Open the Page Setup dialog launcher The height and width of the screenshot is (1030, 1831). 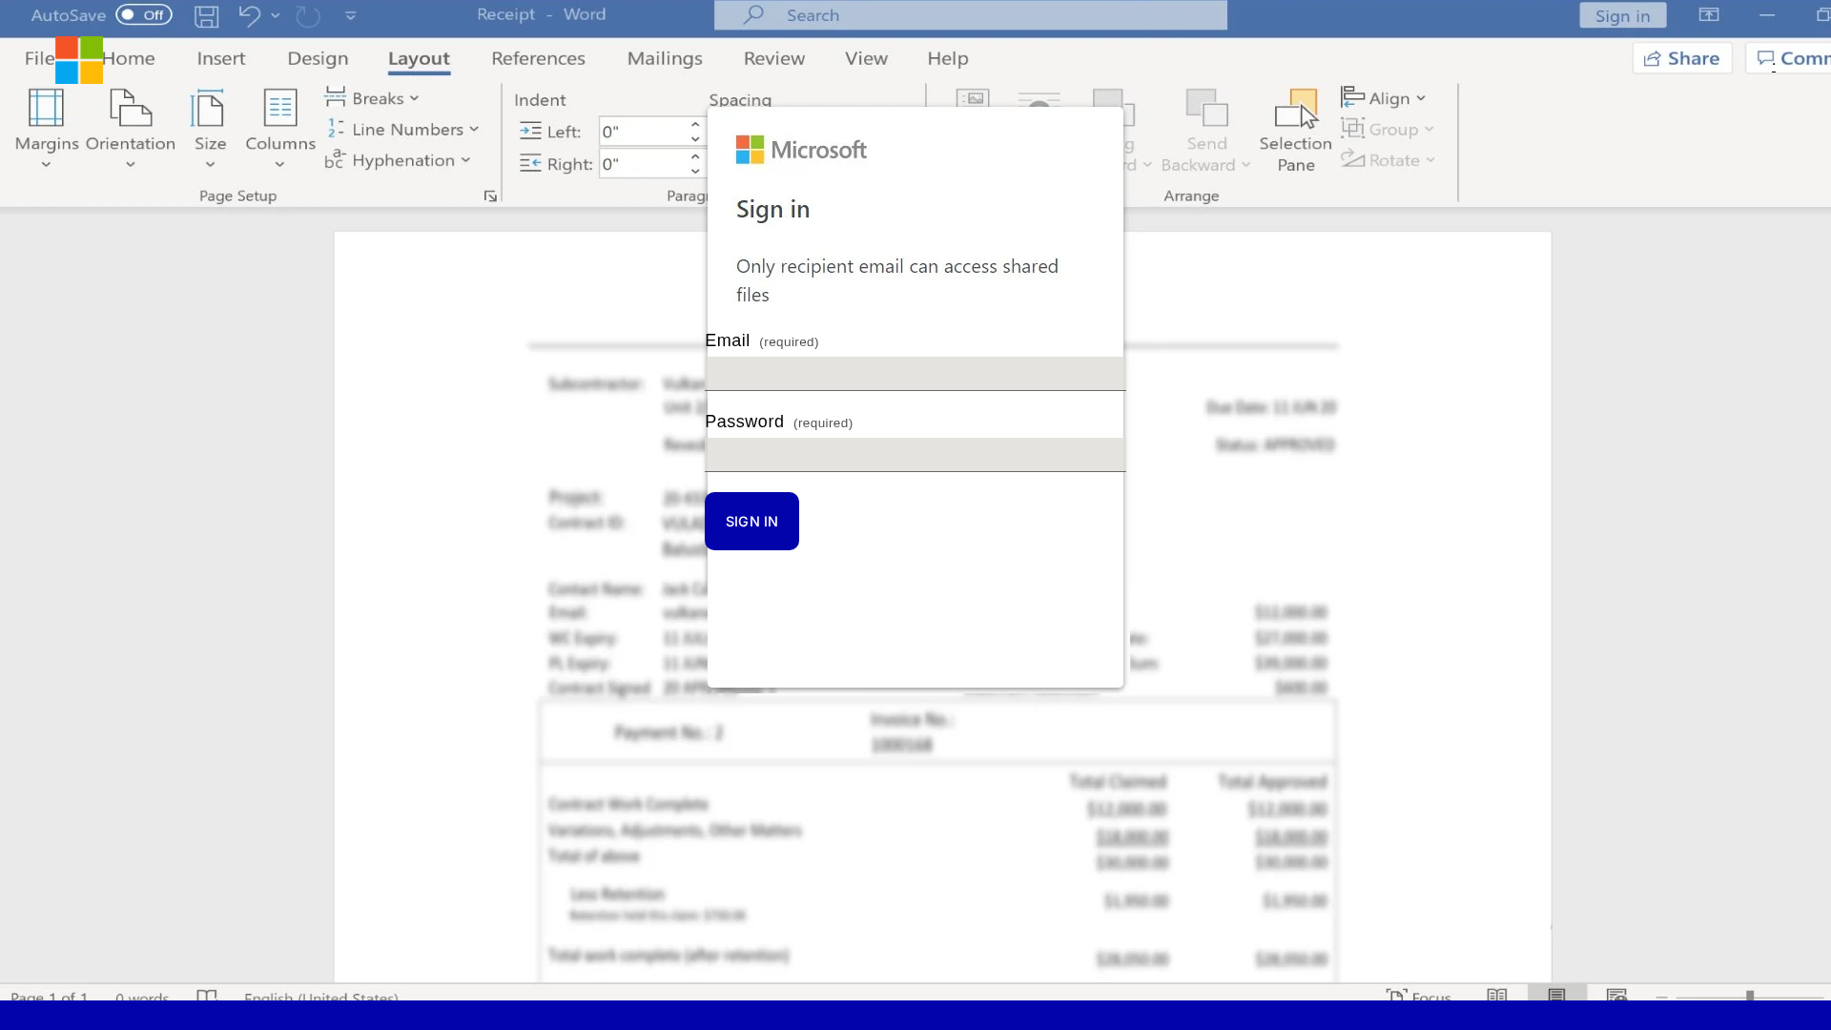tap(490, 196)
